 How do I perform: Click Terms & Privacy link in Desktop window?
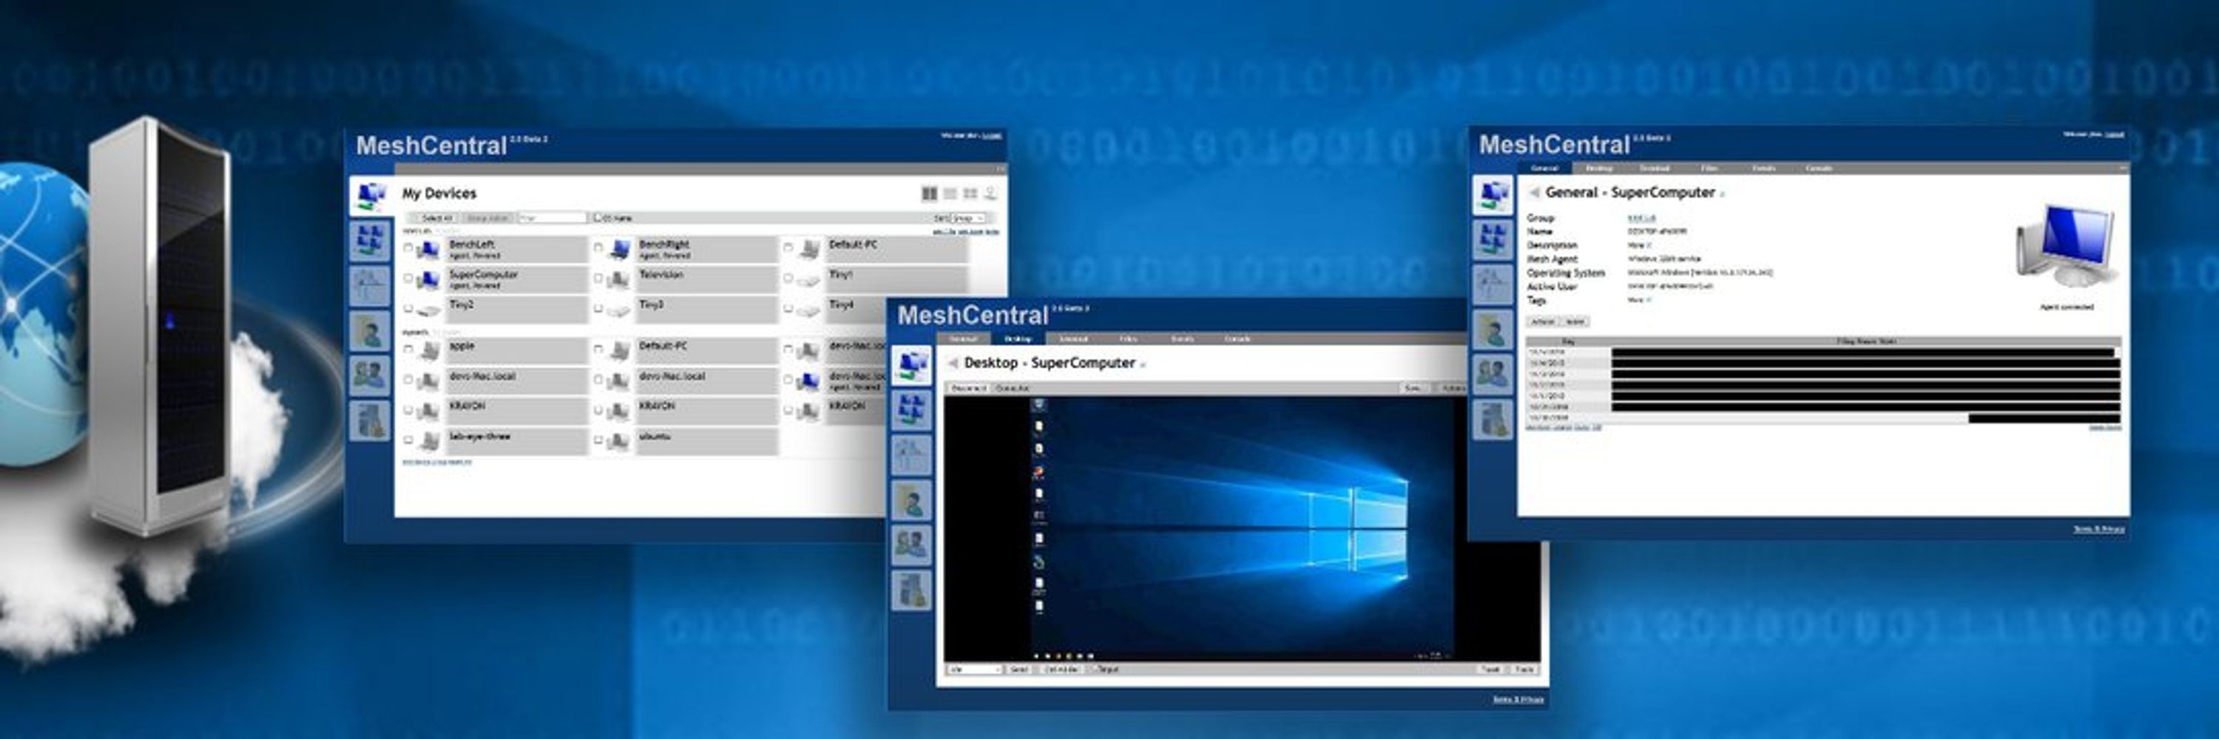click(1518, 699)
